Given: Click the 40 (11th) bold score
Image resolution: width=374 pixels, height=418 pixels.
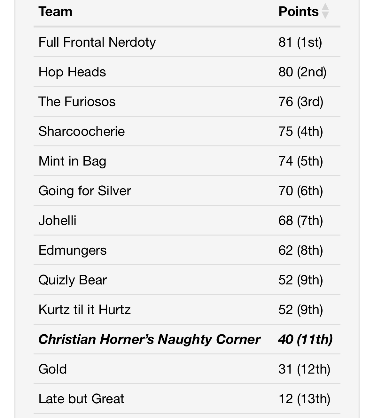Looking at the screenshot, I should (x=305, y=339).
